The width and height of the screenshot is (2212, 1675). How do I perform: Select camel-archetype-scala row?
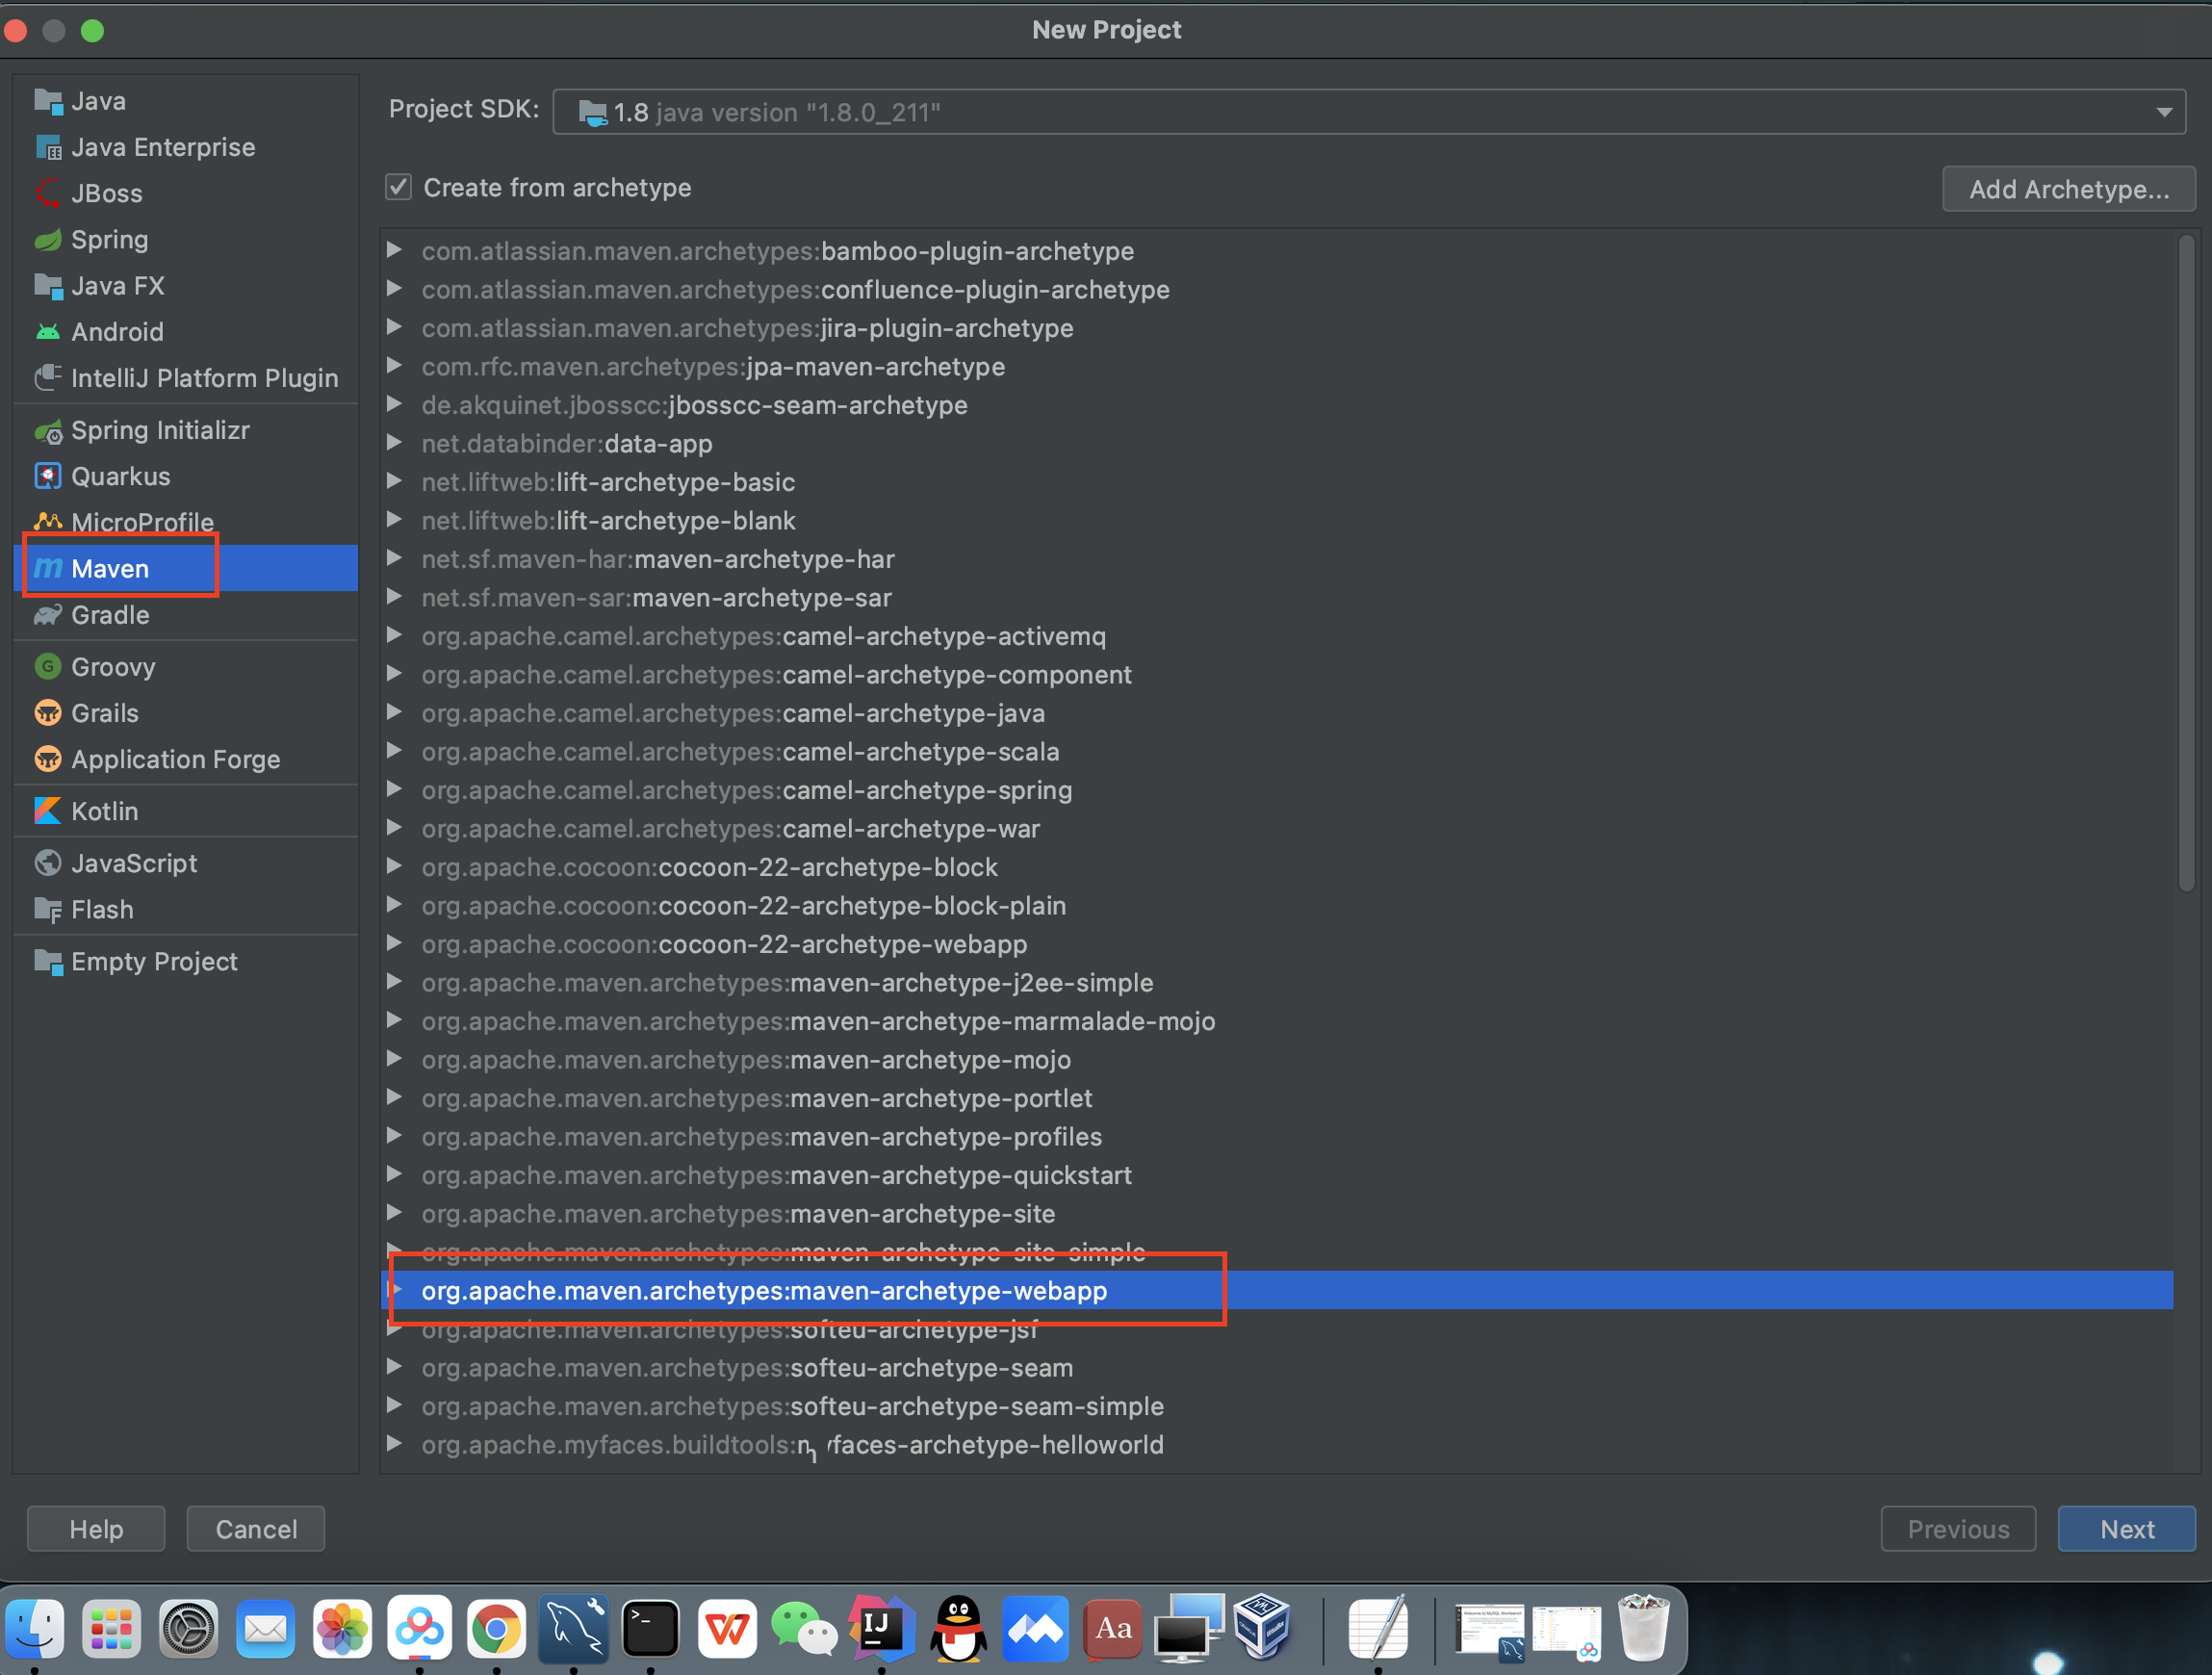[1279, 752]
